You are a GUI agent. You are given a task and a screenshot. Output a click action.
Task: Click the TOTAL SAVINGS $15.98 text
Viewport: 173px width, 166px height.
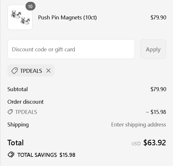pyautogui.click(x=46, y=155)
